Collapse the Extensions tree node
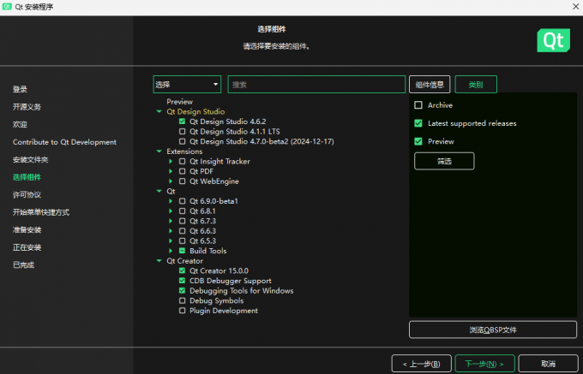 click(x=159, y=151)
